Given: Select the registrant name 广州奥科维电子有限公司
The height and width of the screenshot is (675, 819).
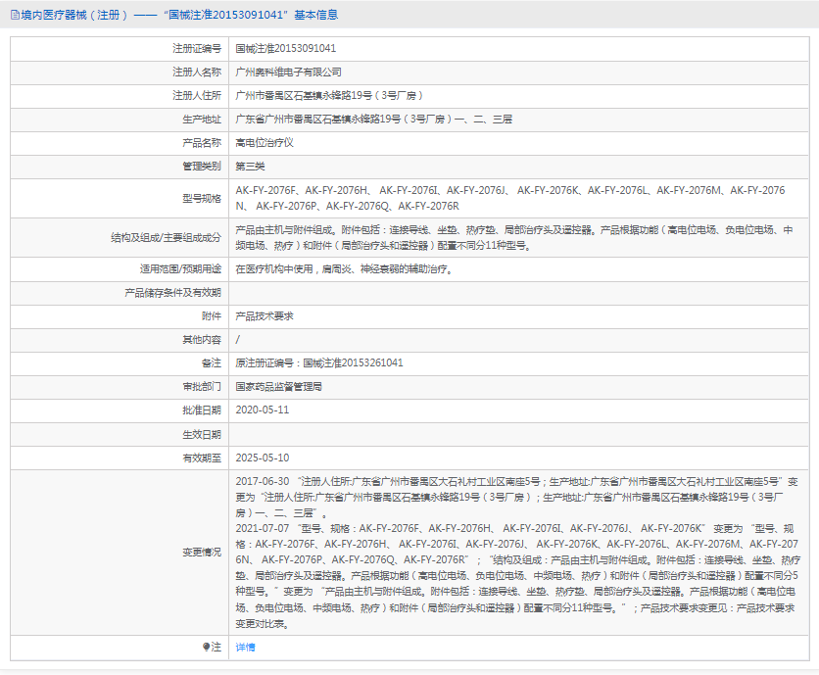Looking at the screenshot, I should tap(288, 72).
